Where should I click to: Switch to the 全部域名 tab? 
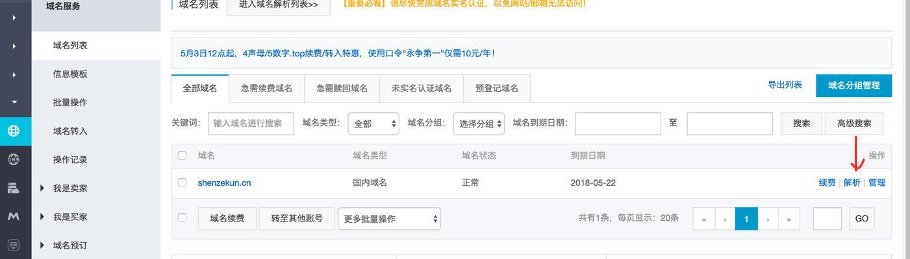[200, 88]
